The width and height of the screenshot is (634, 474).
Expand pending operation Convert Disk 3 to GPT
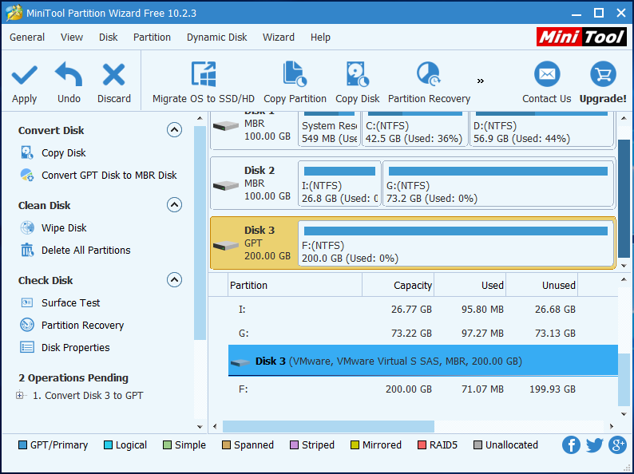tap(19, 395)
